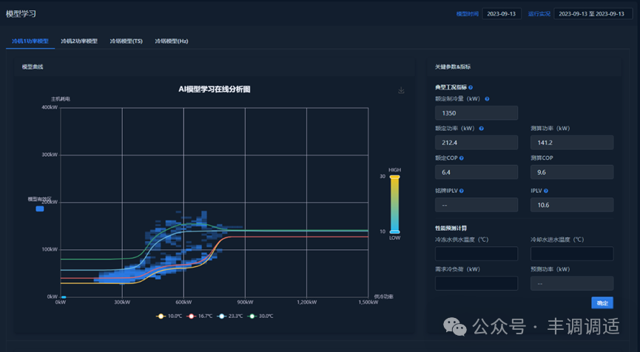Screen dimensions: 640x352
Task: Click info icon beside 典型工况指标
Action: click(471, 87)
